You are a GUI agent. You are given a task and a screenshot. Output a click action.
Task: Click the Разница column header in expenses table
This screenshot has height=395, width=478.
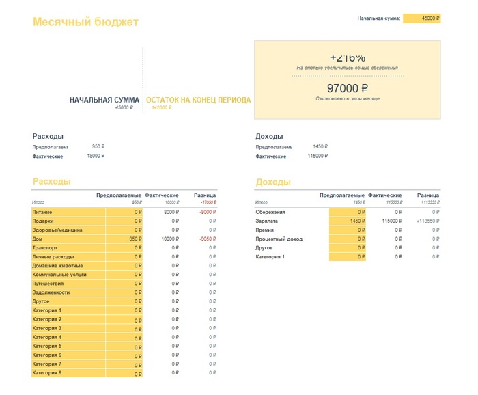[x=205, y=195]
